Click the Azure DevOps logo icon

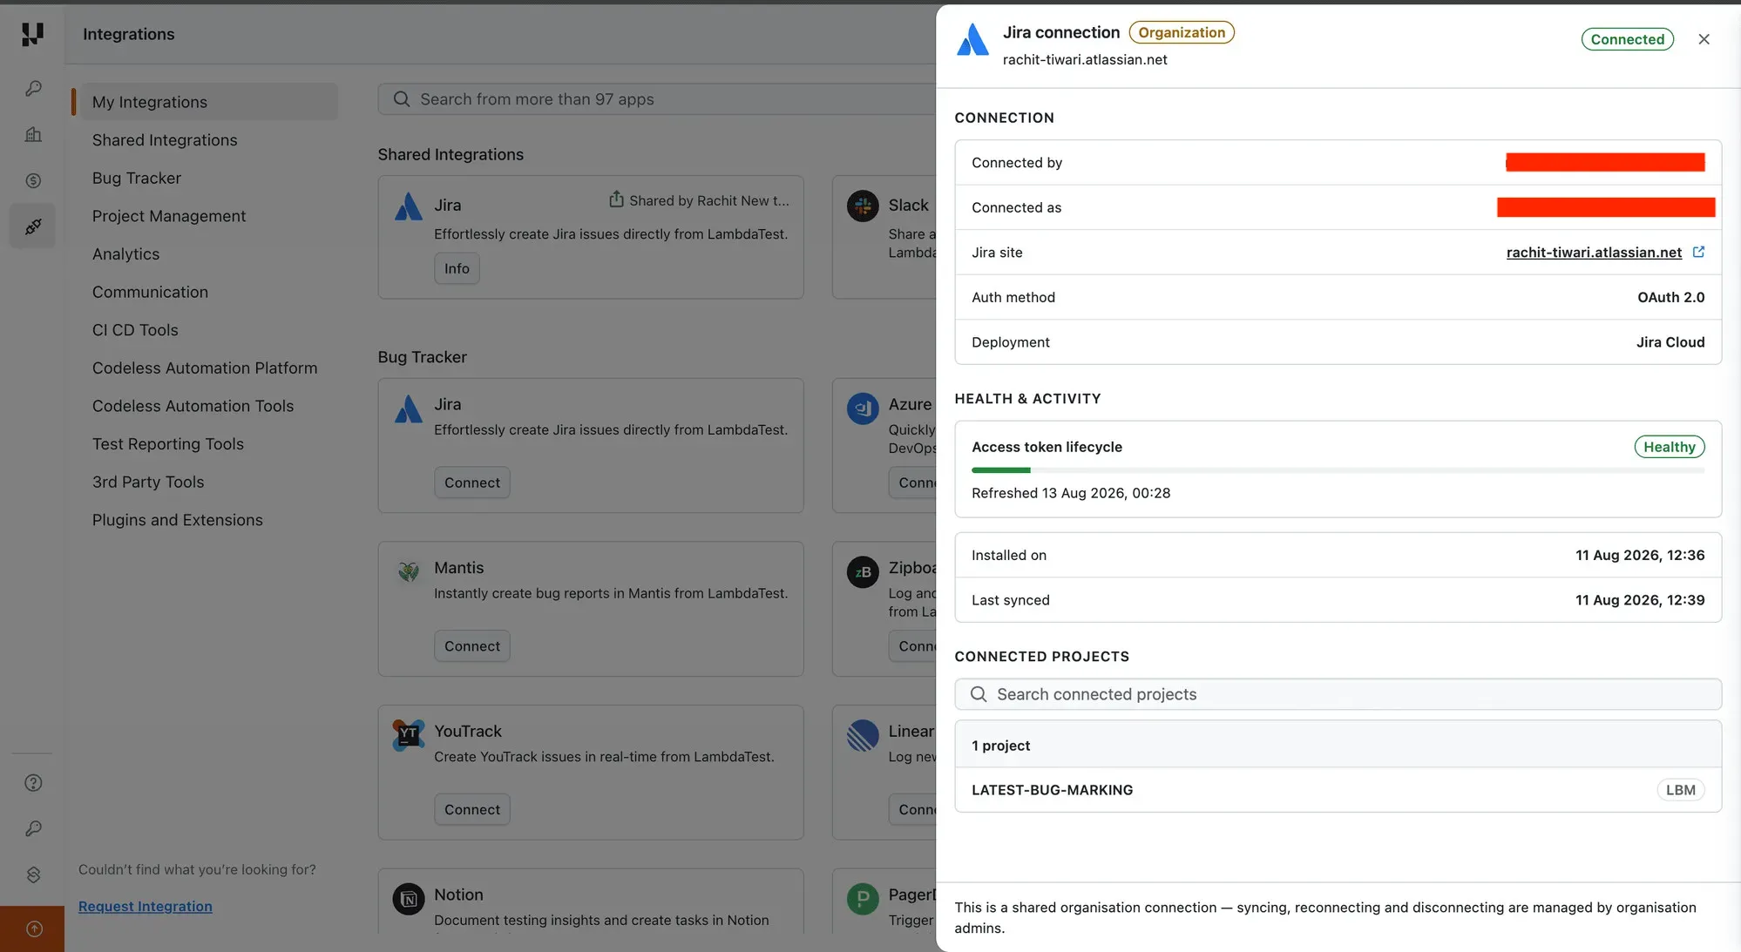(863, 408)
